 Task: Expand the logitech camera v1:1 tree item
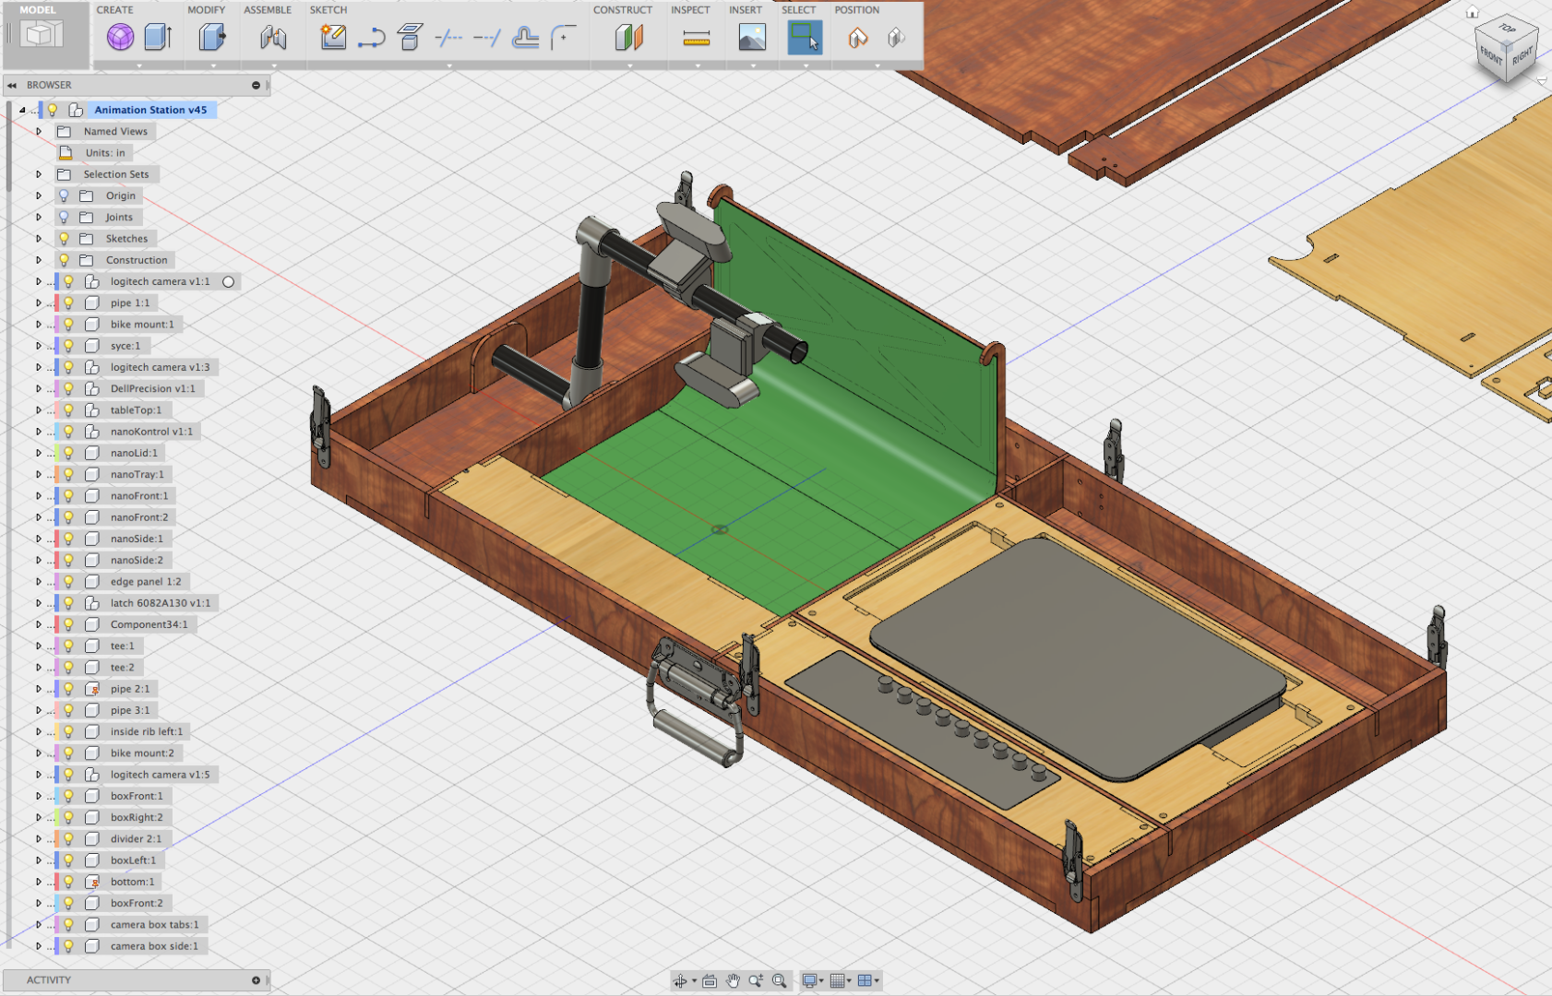(x=38, y=281)
